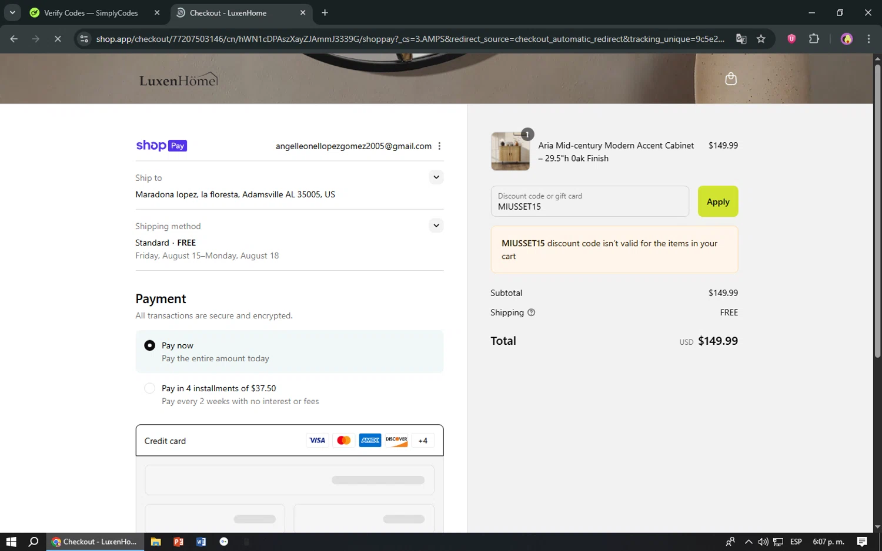Open the Windows Start menu
Image resolution: width=882 pixels, height=551 pixels.
[x=11, y=542]
